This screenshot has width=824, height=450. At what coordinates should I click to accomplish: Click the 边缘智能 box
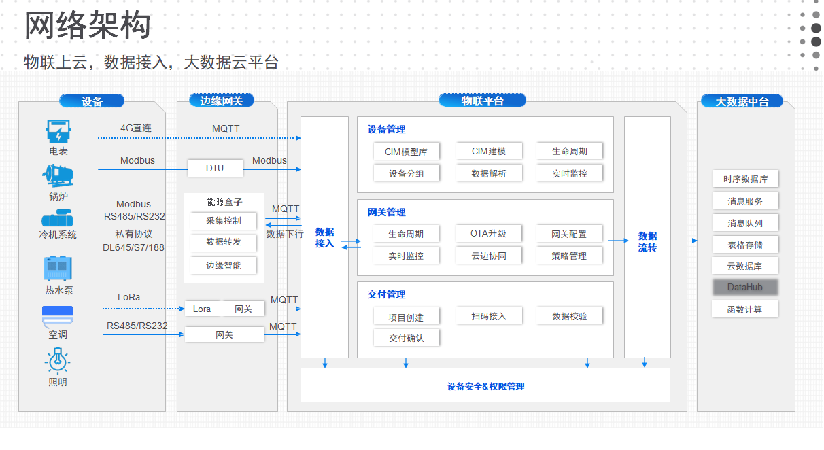tap(224, 265)
